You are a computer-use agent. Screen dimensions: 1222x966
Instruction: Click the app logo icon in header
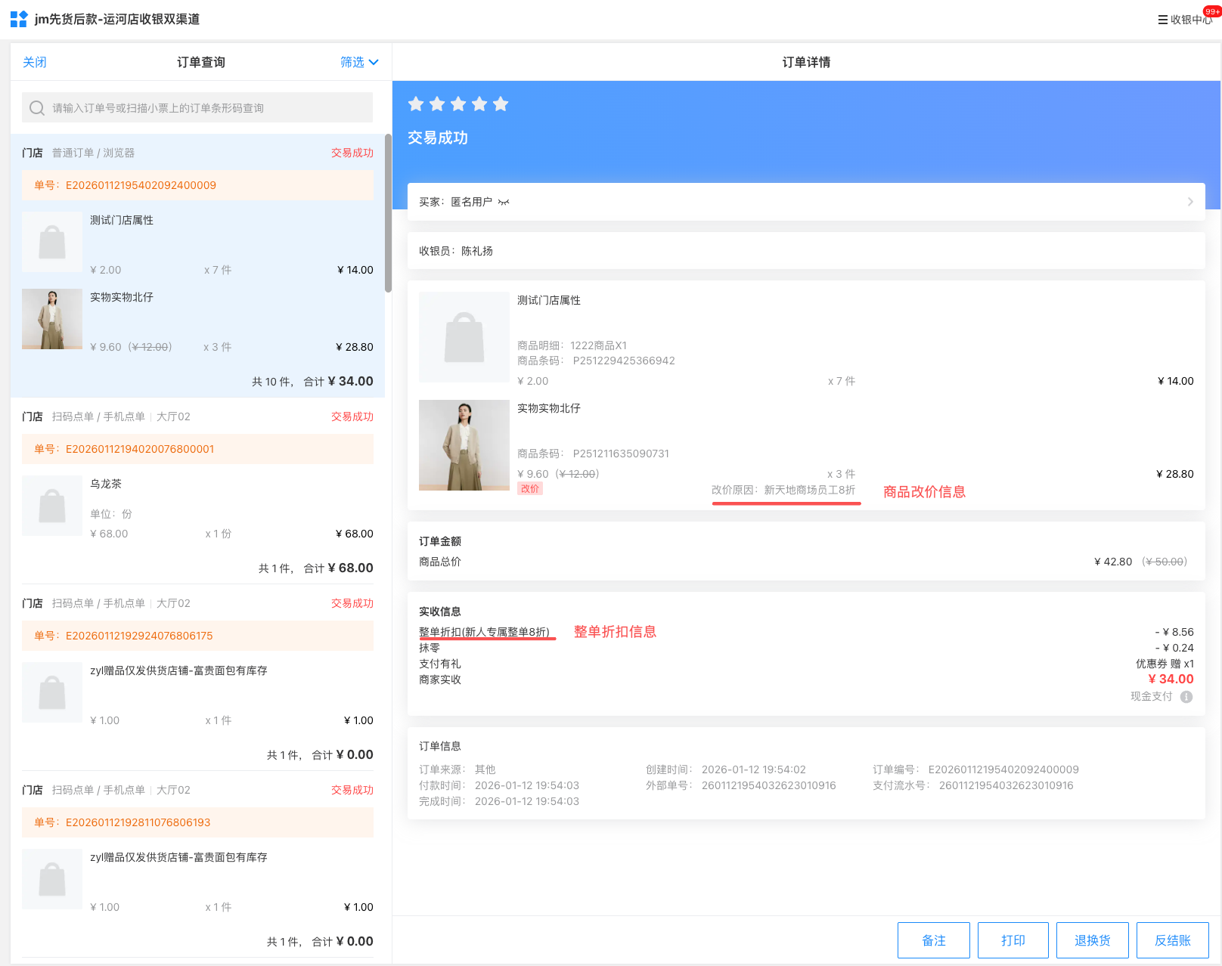[19, 19]
